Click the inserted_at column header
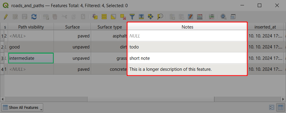 (x=265, y=27)
